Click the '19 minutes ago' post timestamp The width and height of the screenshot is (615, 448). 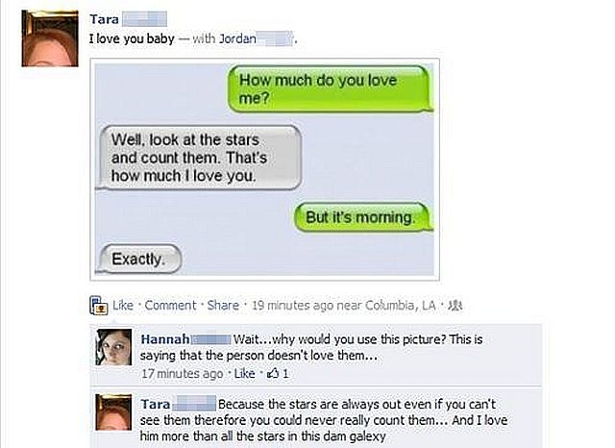pyautogui.click(x=293, y=305)
